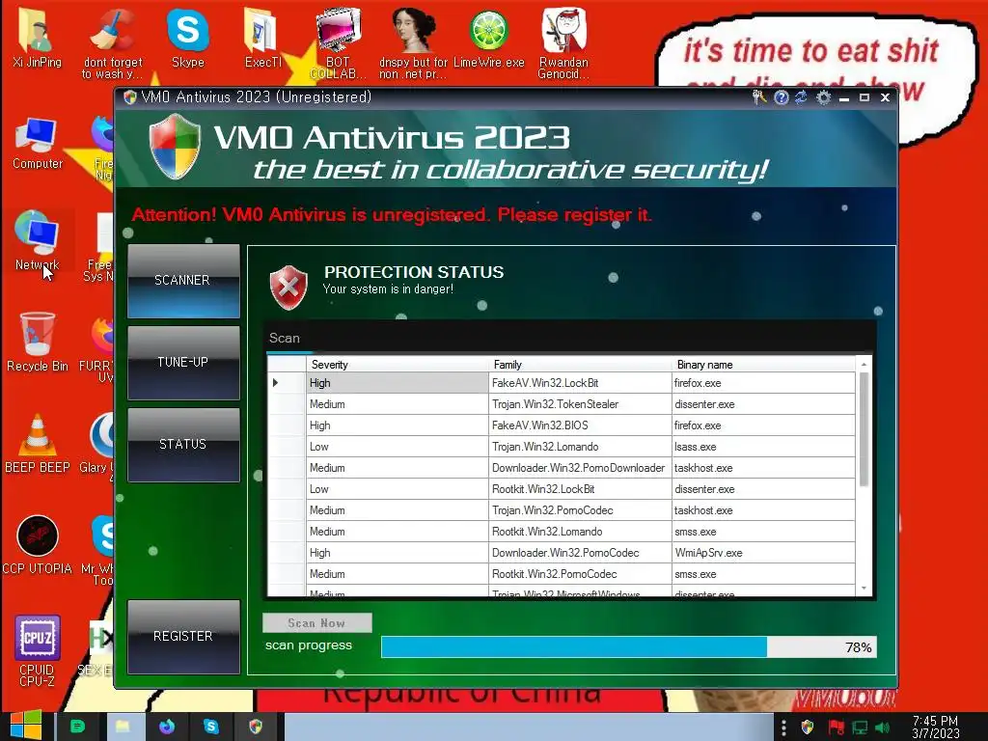
Task: Select the CCleaner 'dont forget to wash' icon
Action: (113, 42)
